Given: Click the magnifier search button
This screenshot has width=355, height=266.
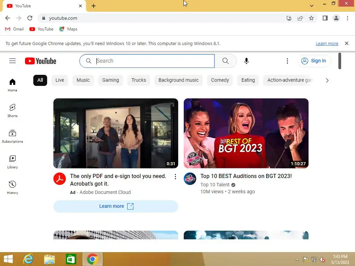Looking at the screenshot, I should click(x=225, y=61).
